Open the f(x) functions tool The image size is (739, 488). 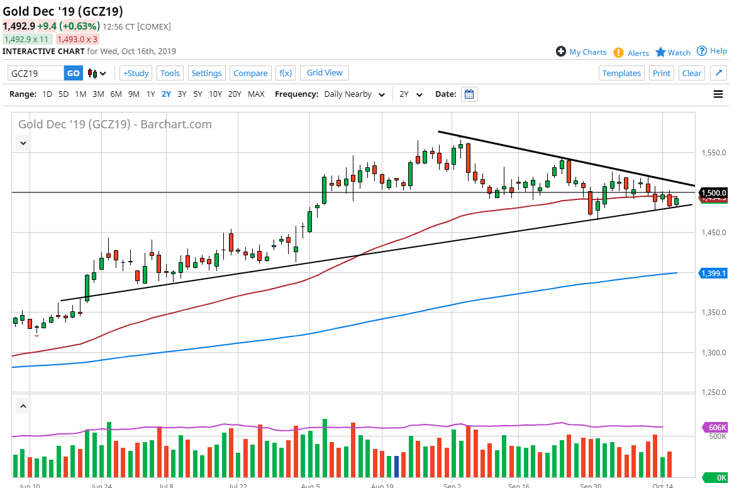point(285,73)
